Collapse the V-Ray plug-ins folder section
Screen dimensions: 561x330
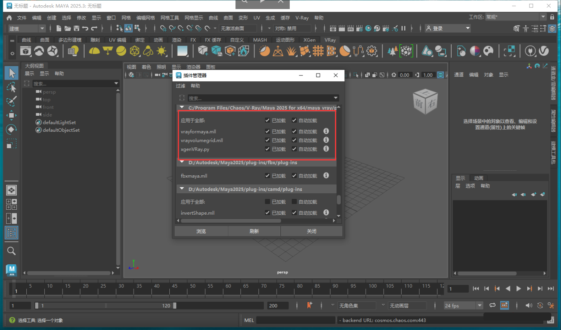(182, 108)
